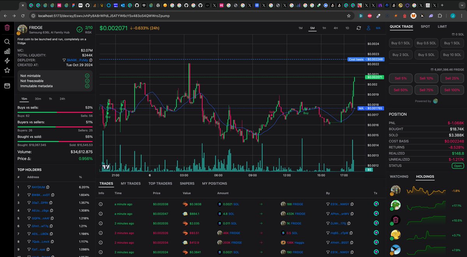The image size is (467, 257).
Task: Select the 30m stats timeframe
Action: 38,99
